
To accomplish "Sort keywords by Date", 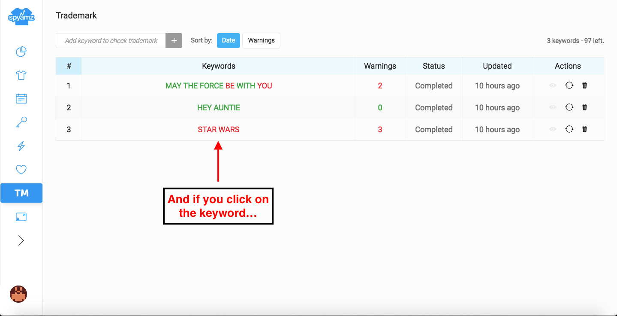I will [x=228, y=40].
